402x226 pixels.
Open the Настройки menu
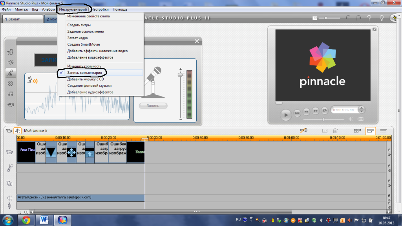[x=100, y=9]
